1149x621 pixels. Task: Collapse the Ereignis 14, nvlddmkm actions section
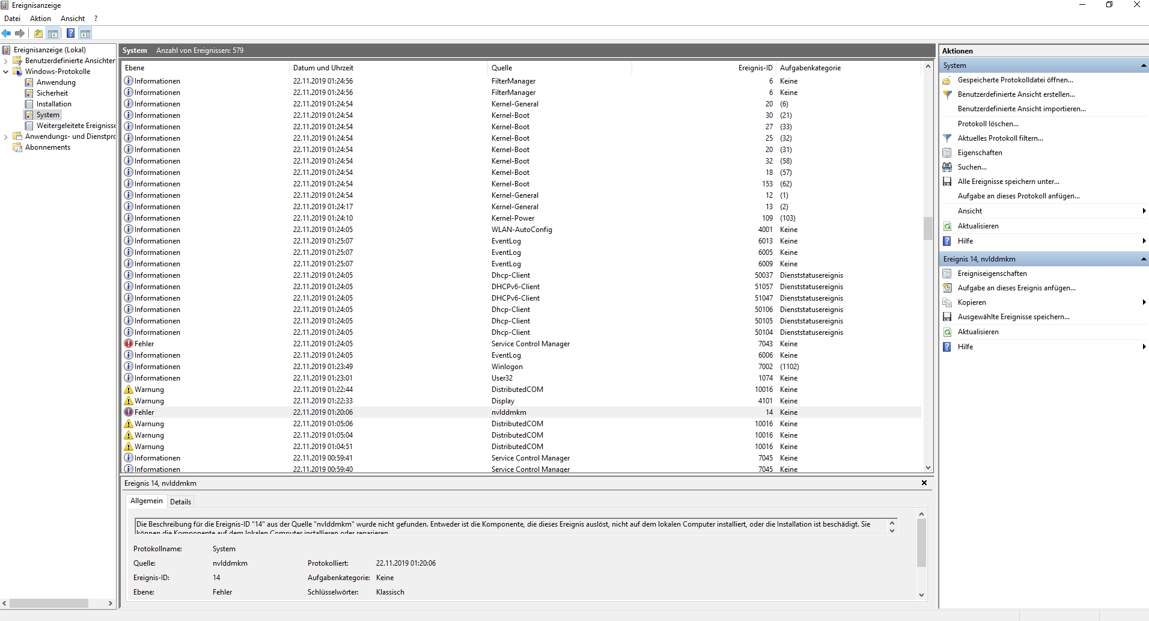(1143, 259)
